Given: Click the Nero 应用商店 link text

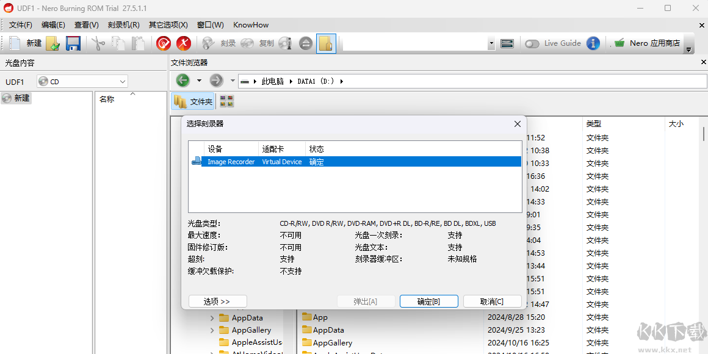Looking at the screenshot, I should point(655,43).
